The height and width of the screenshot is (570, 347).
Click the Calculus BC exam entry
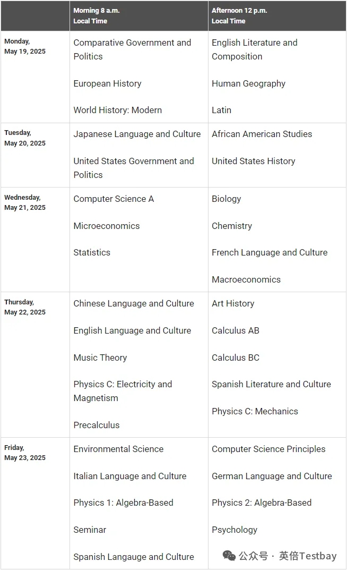pos(236,358)
